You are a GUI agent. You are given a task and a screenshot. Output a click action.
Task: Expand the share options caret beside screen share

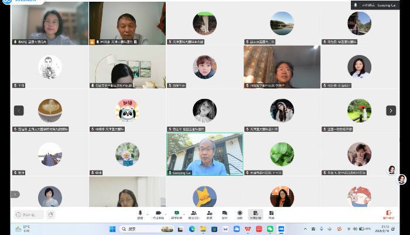[x=184, y=214]
